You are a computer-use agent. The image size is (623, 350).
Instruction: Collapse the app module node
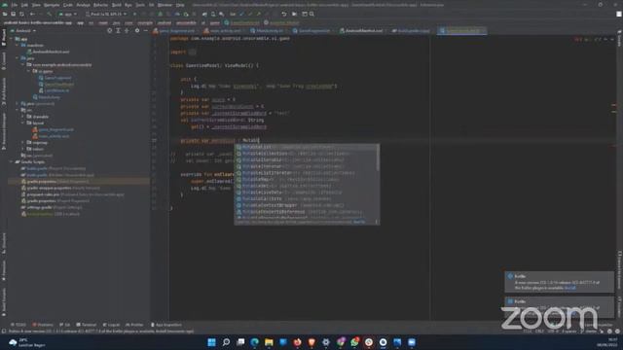coord(11,39)
